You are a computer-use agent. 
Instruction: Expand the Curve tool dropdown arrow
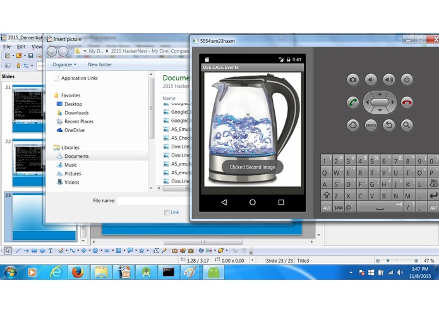click(x=66, y=251)
